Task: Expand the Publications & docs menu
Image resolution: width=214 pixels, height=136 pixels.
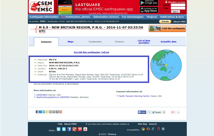Action: click(172, 17)
